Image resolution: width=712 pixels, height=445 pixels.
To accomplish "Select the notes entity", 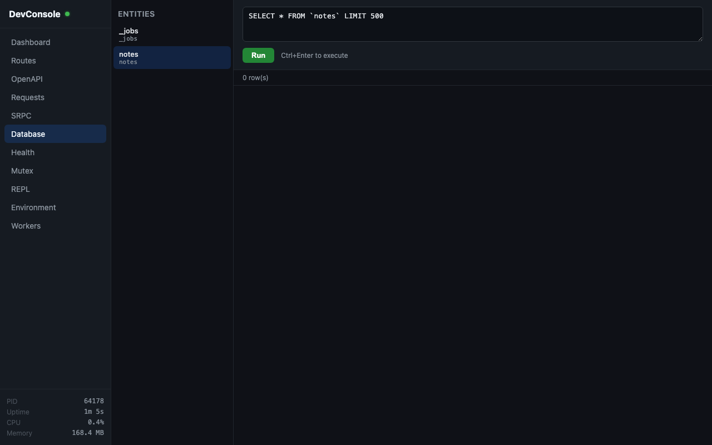I will [172, 57].
